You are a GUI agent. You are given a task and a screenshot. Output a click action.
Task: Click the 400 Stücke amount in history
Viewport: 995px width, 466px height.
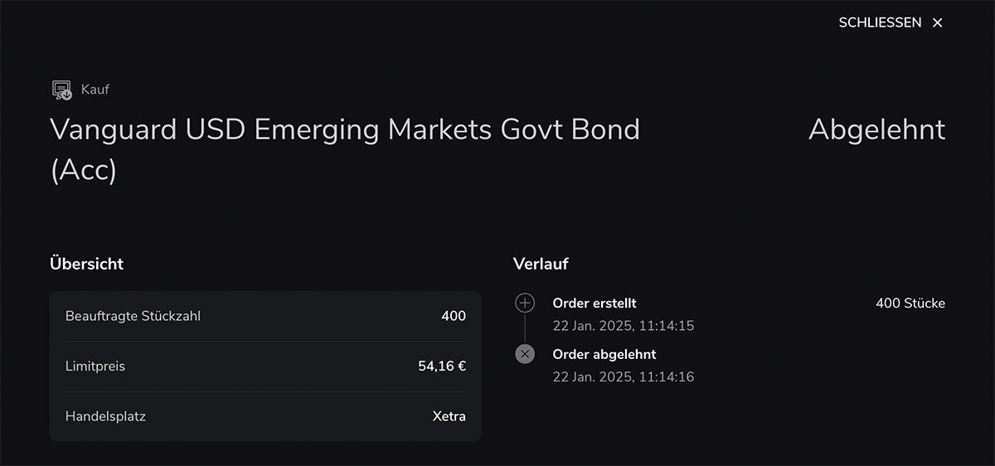pos(910,303)
